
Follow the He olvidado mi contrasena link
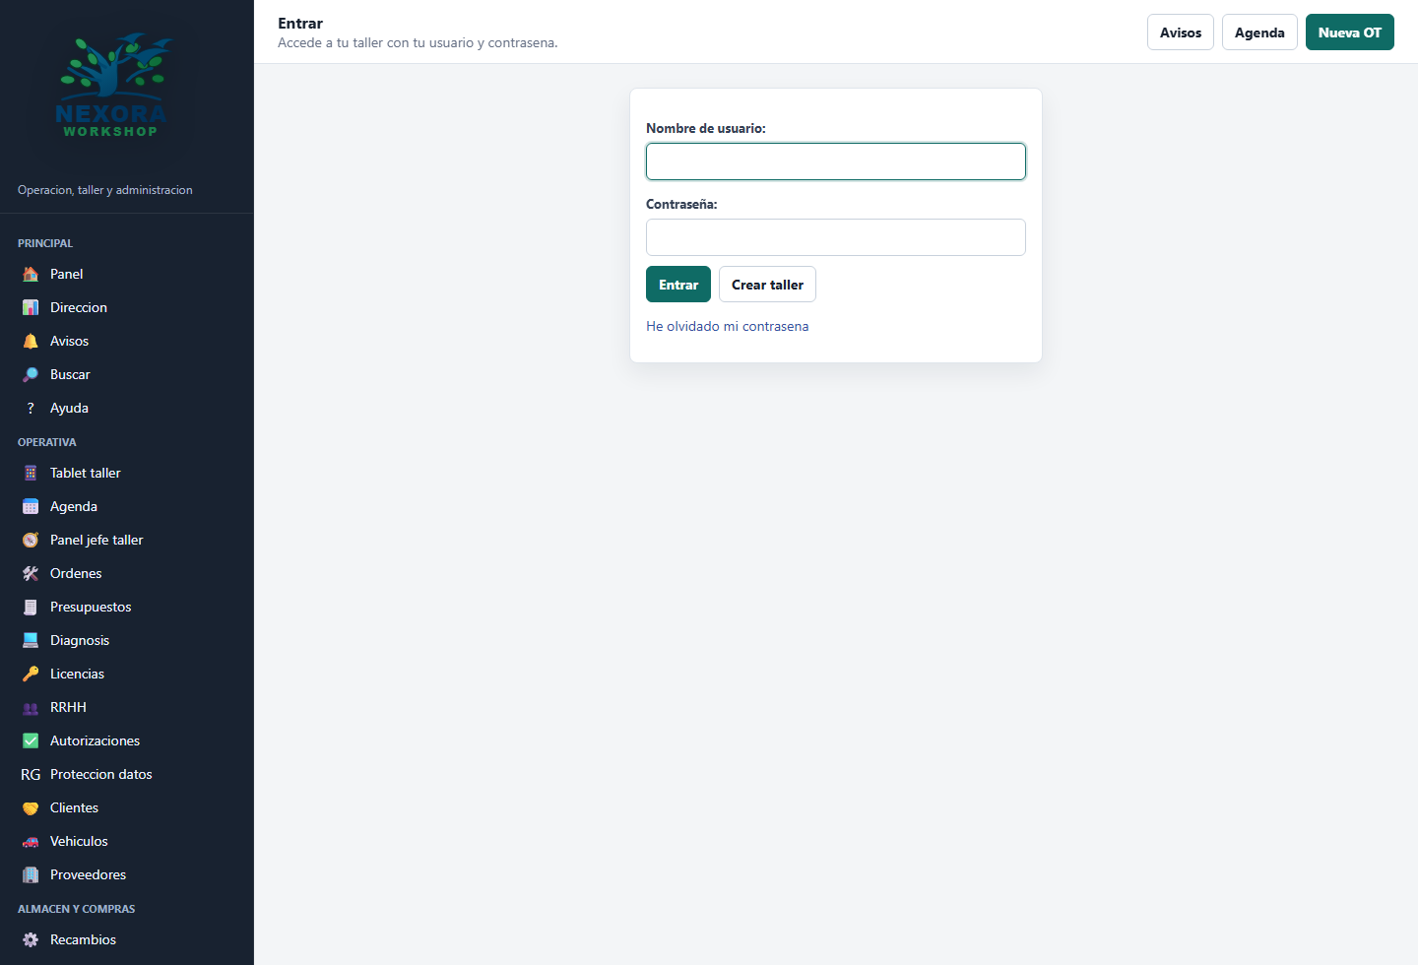coord(728,326)
